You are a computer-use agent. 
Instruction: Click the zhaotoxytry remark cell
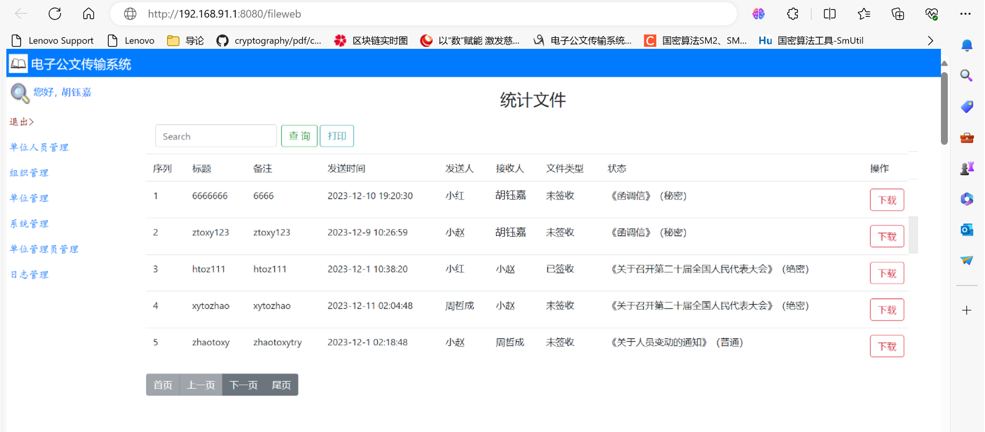[x=278, y=342]
